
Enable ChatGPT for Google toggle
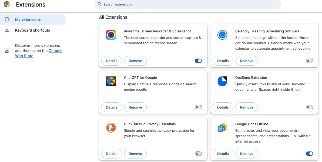tap(198, 107)
